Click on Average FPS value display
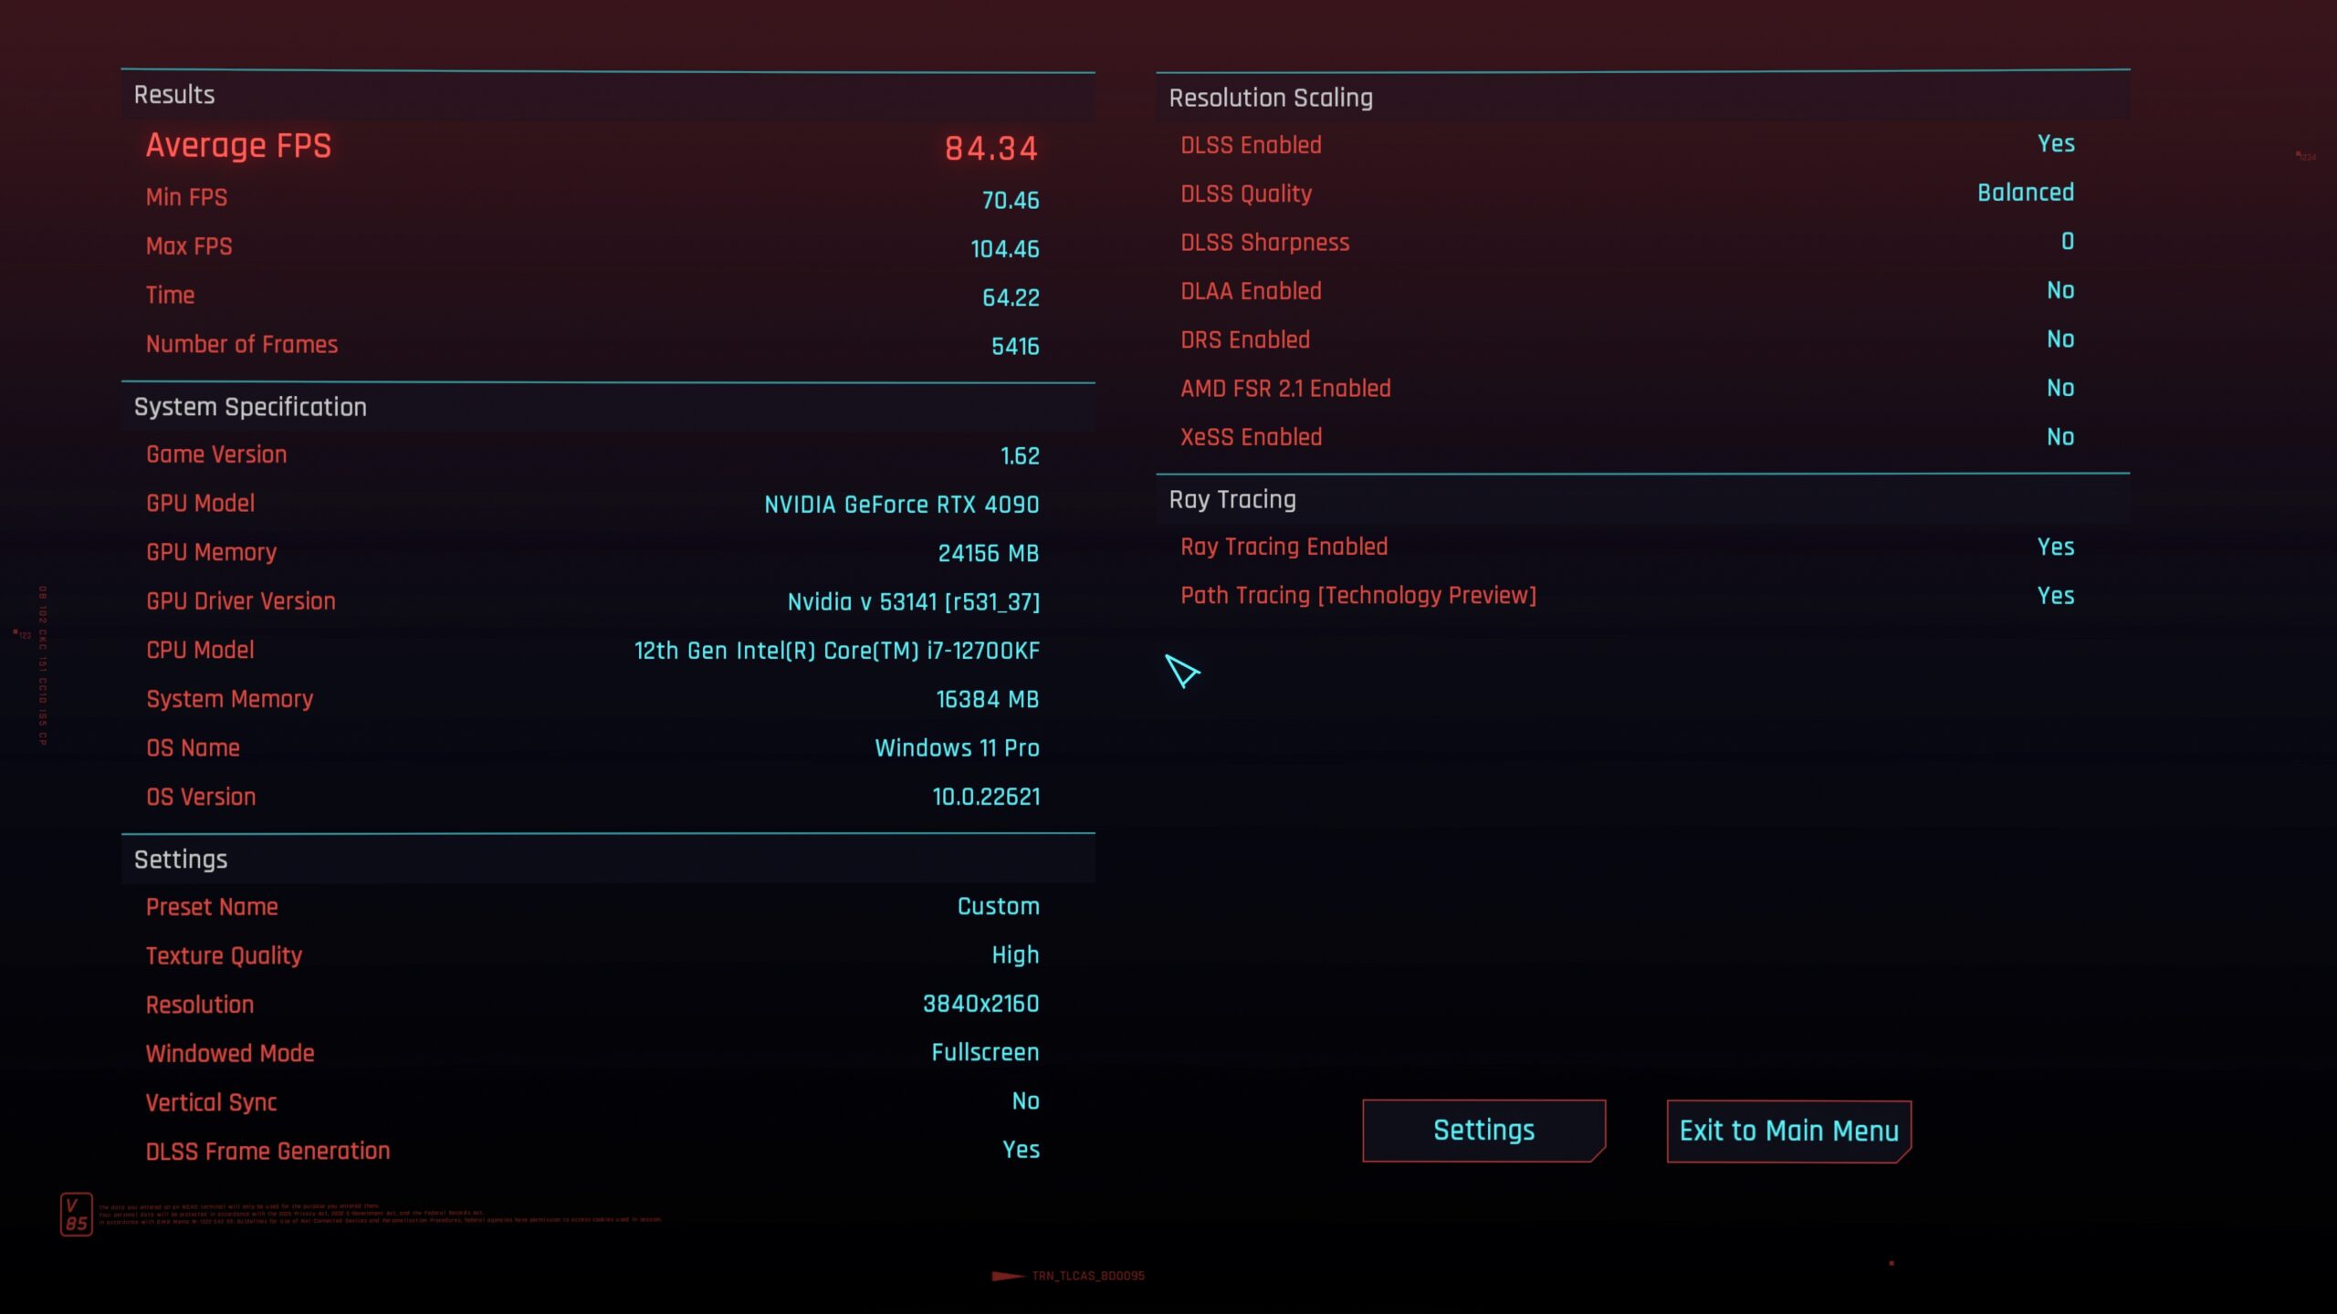The image size is (2337, 1314). 989,146
